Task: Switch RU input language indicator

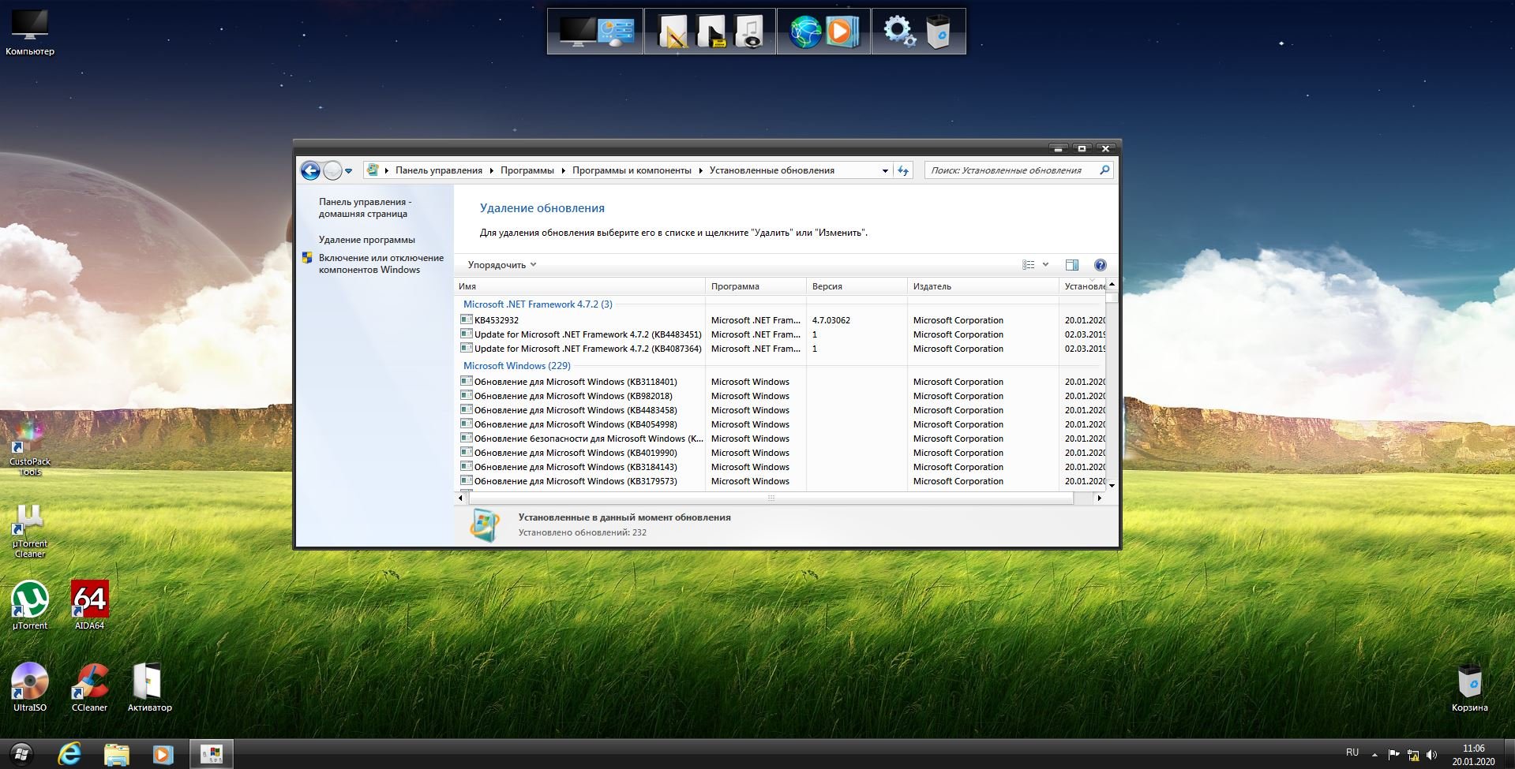Action: coord(1352,752)
